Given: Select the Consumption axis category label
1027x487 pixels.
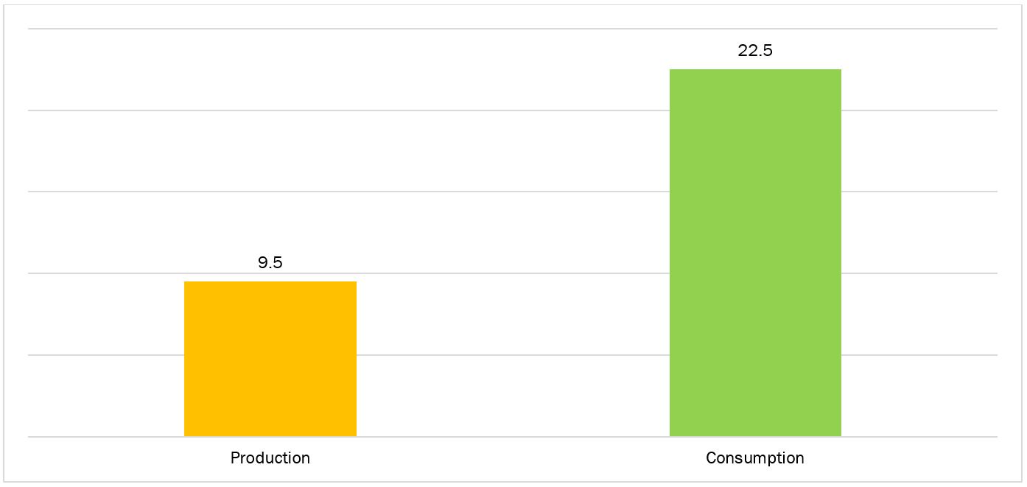Looking at the screenshot, I should (755, 458).
